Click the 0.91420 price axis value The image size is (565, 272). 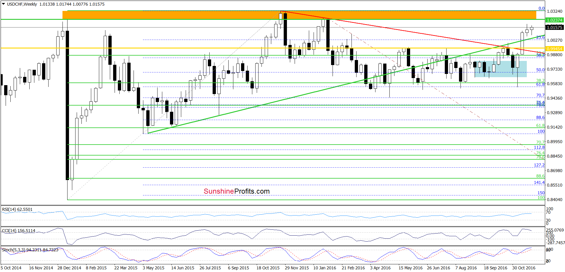[x=554, y=127]
